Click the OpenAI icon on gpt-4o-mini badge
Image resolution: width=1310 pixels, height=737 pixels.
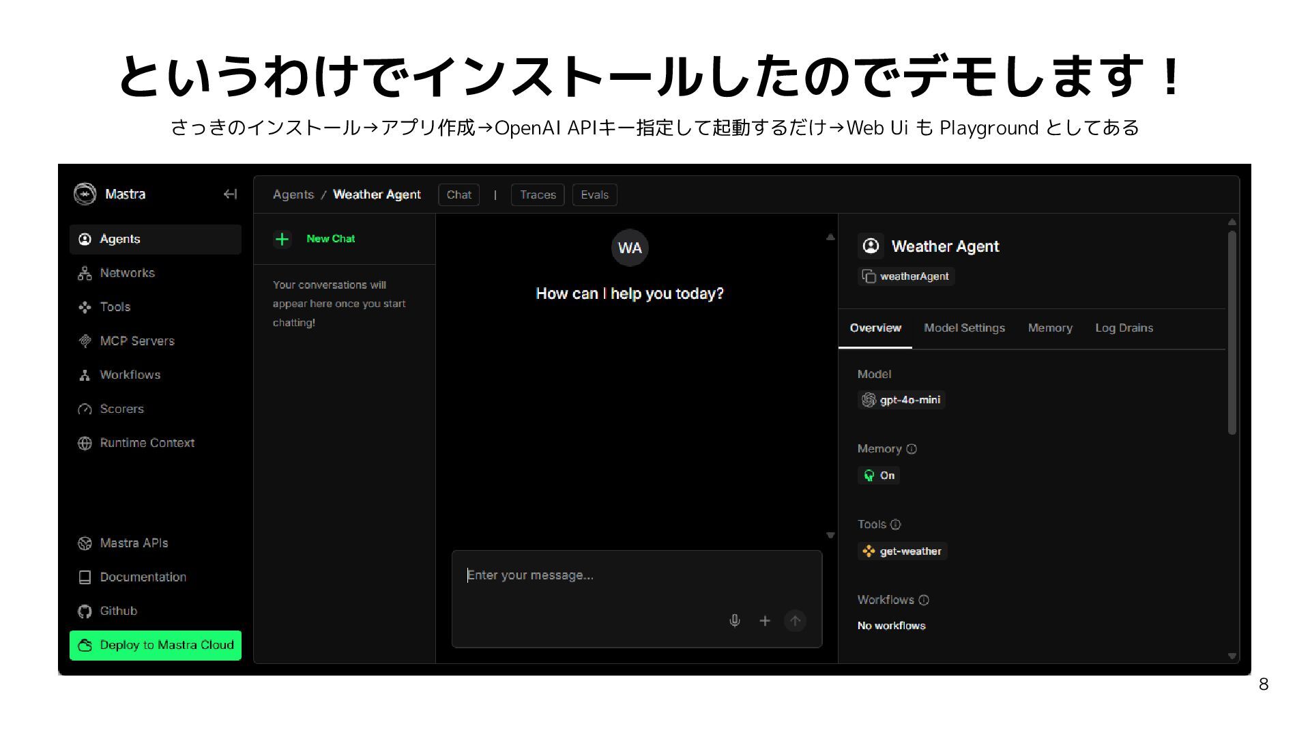869,401
